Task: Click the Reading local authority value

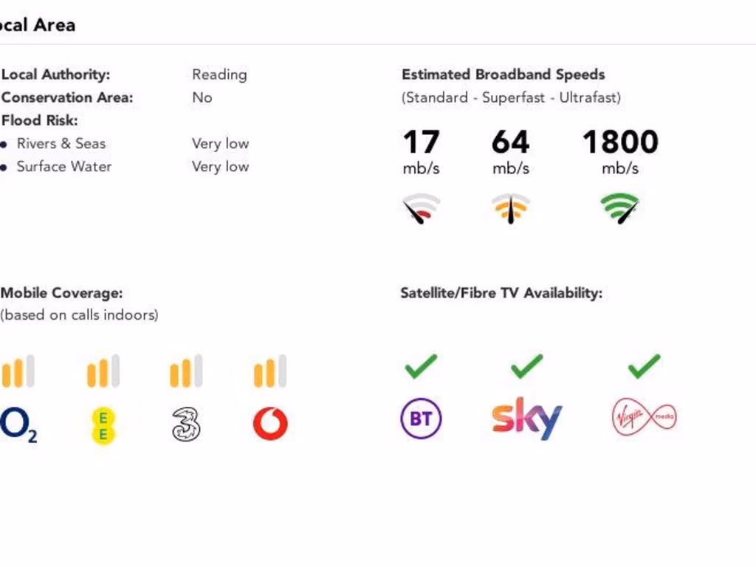Action: pyautogui.click(x=219, y=75)
